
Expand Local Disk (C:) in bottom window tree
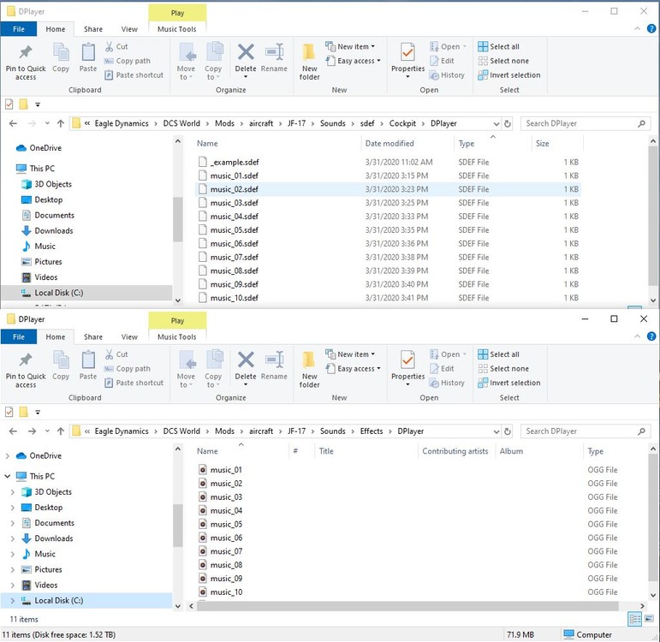(x=12, y=601)
